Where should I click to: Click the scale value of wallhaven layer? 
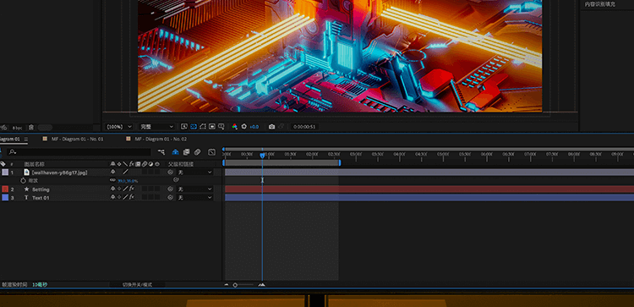click(x=128, y=181)
